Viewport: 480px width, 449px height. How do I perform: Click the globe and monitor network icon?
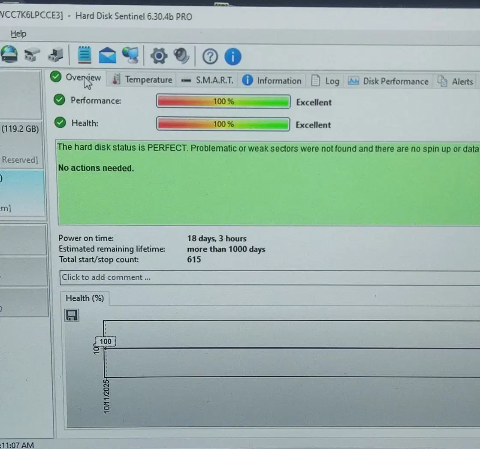(131, 55)
